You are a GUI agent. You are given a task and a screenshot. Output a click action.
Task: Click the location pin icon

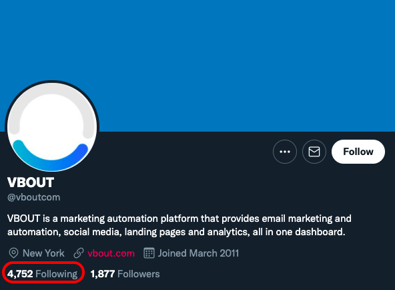[13, 253]
